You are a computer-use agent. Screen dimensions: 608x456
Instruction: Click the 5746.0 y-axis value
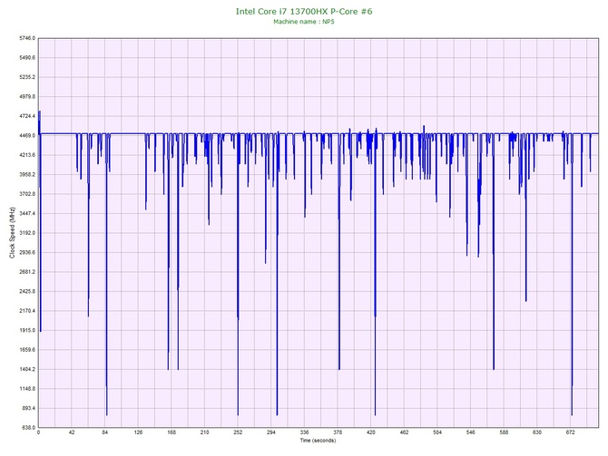click(x=27, y=38)
